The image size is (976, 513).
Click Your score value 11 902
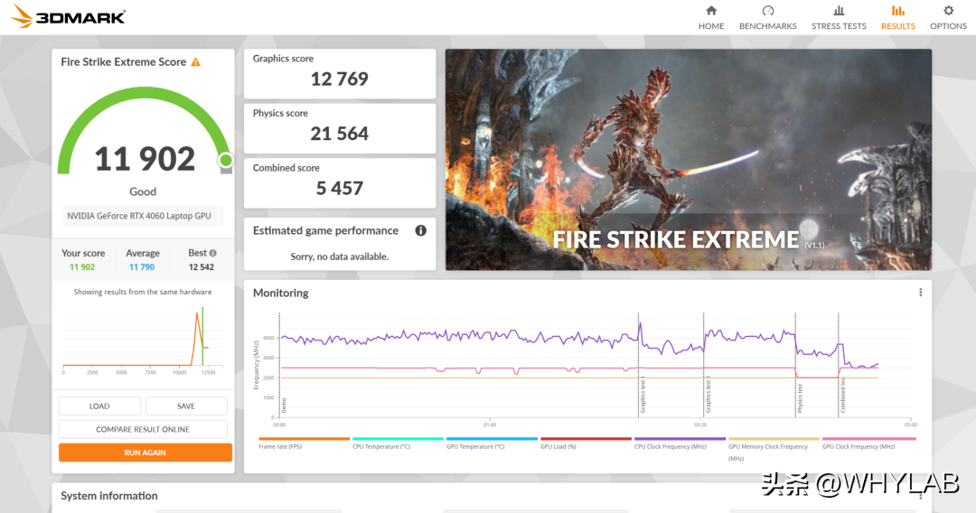(x=82, y=267)
